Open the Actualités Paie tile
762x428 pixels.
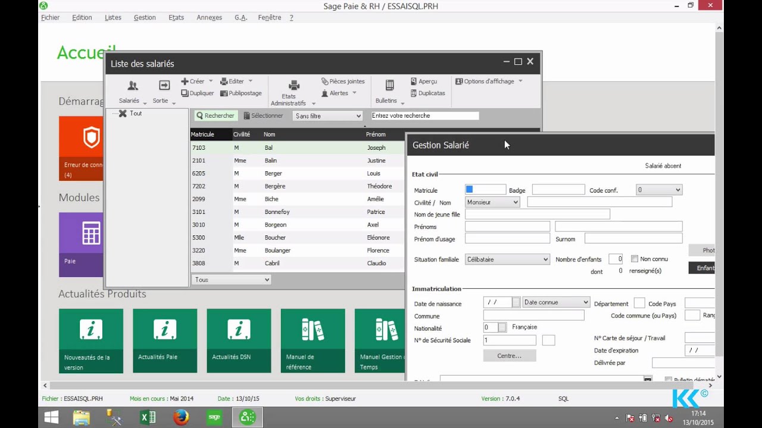(x=165, y=341)
